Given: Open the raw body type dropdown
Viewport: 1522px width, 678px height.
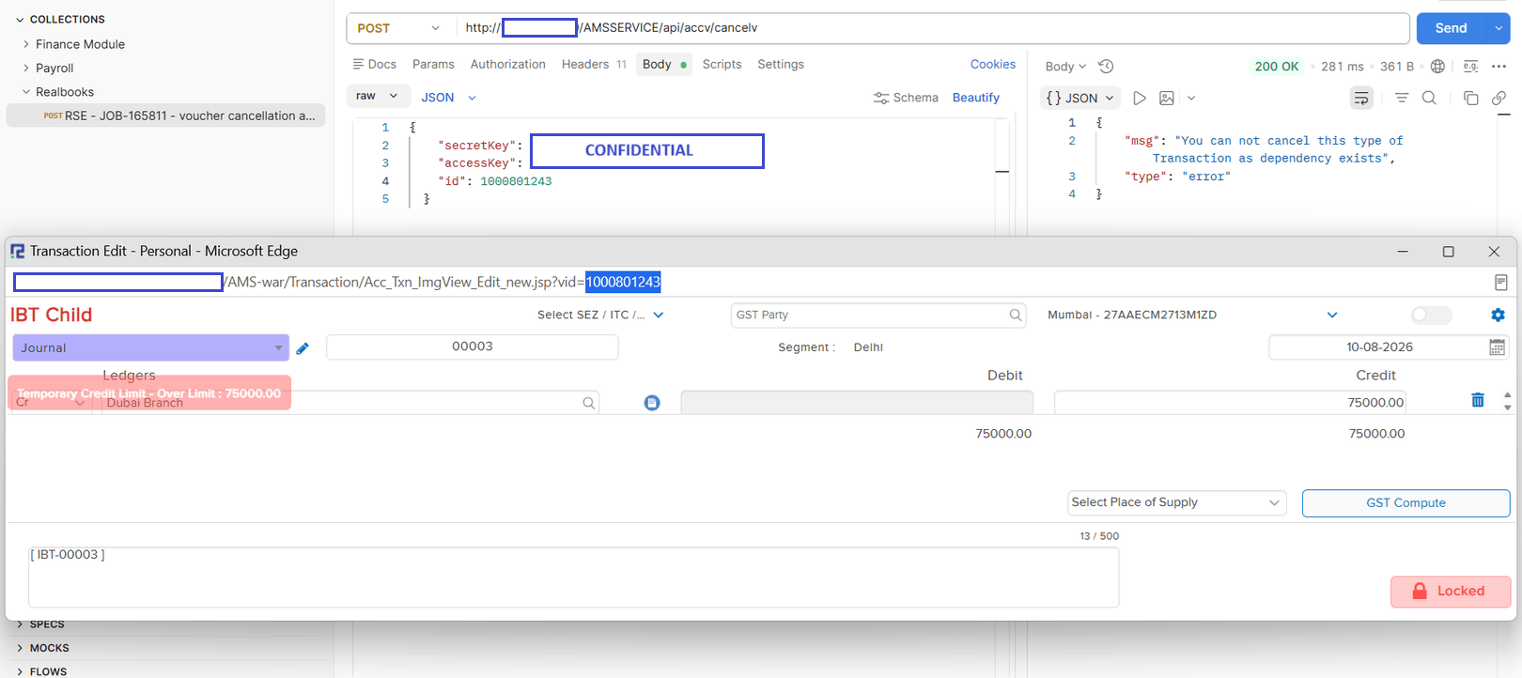Looking at the screenshot, I should point(377,96).
